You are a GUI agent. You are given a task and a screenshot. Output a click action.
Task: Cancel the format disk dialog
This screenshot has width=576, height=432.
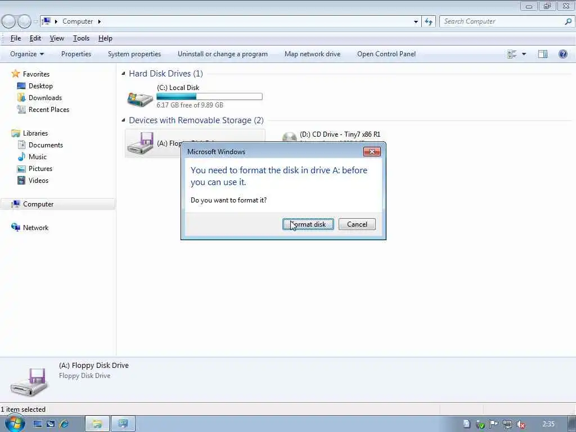click(x=357, y=224)
